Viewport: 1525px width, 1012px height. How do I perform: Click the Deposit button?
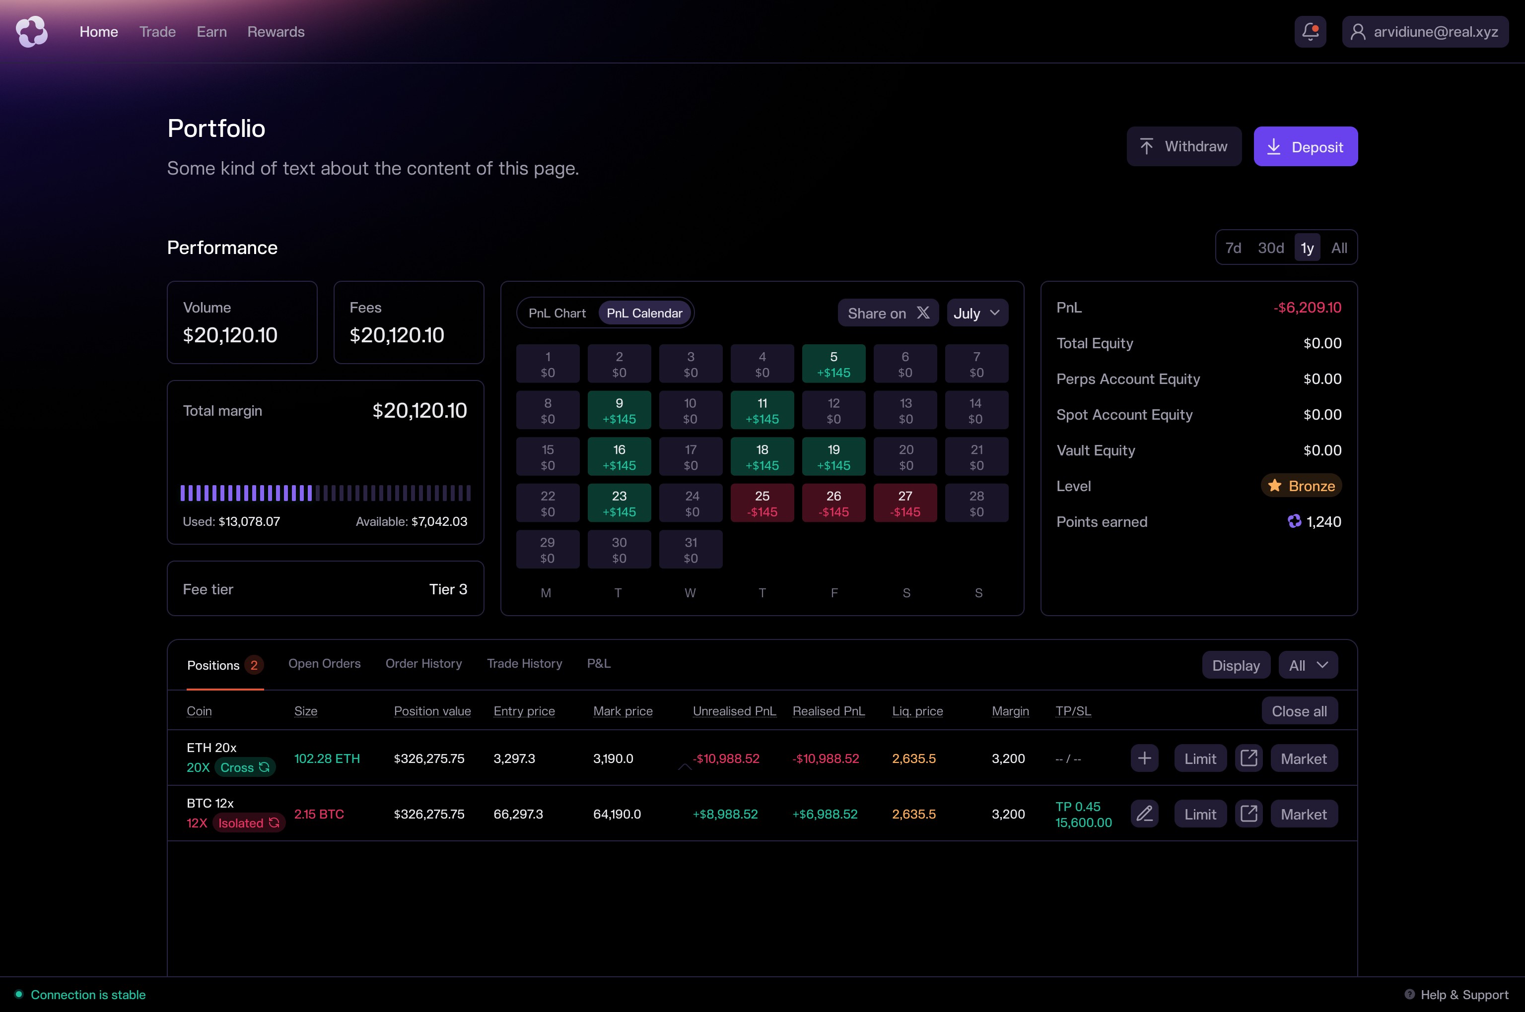[x=1305, y=146]
